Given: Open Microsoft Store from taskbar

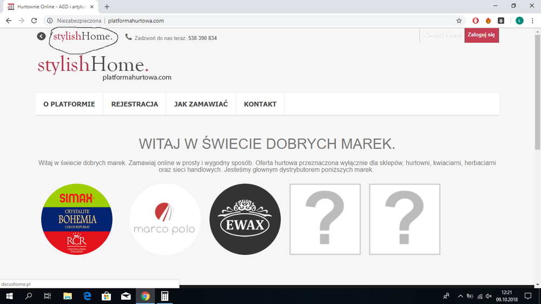Looking at the screenshot, I should click(106, 296).
